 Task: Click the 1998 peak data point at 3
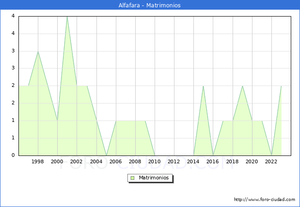[38, 52]
